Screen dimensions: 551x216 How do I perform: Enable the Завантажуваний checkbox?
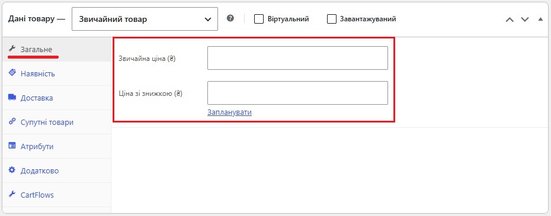[x=332, y=19]
